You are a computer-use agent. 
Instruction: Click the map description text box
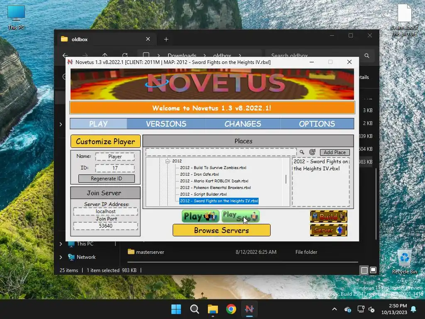(321, 182)
